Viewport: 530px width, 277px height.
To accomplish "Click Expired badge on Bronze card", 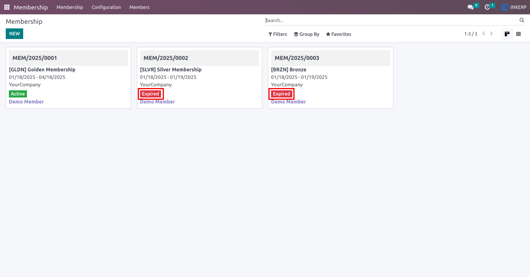I will click(x=281, y=94).
